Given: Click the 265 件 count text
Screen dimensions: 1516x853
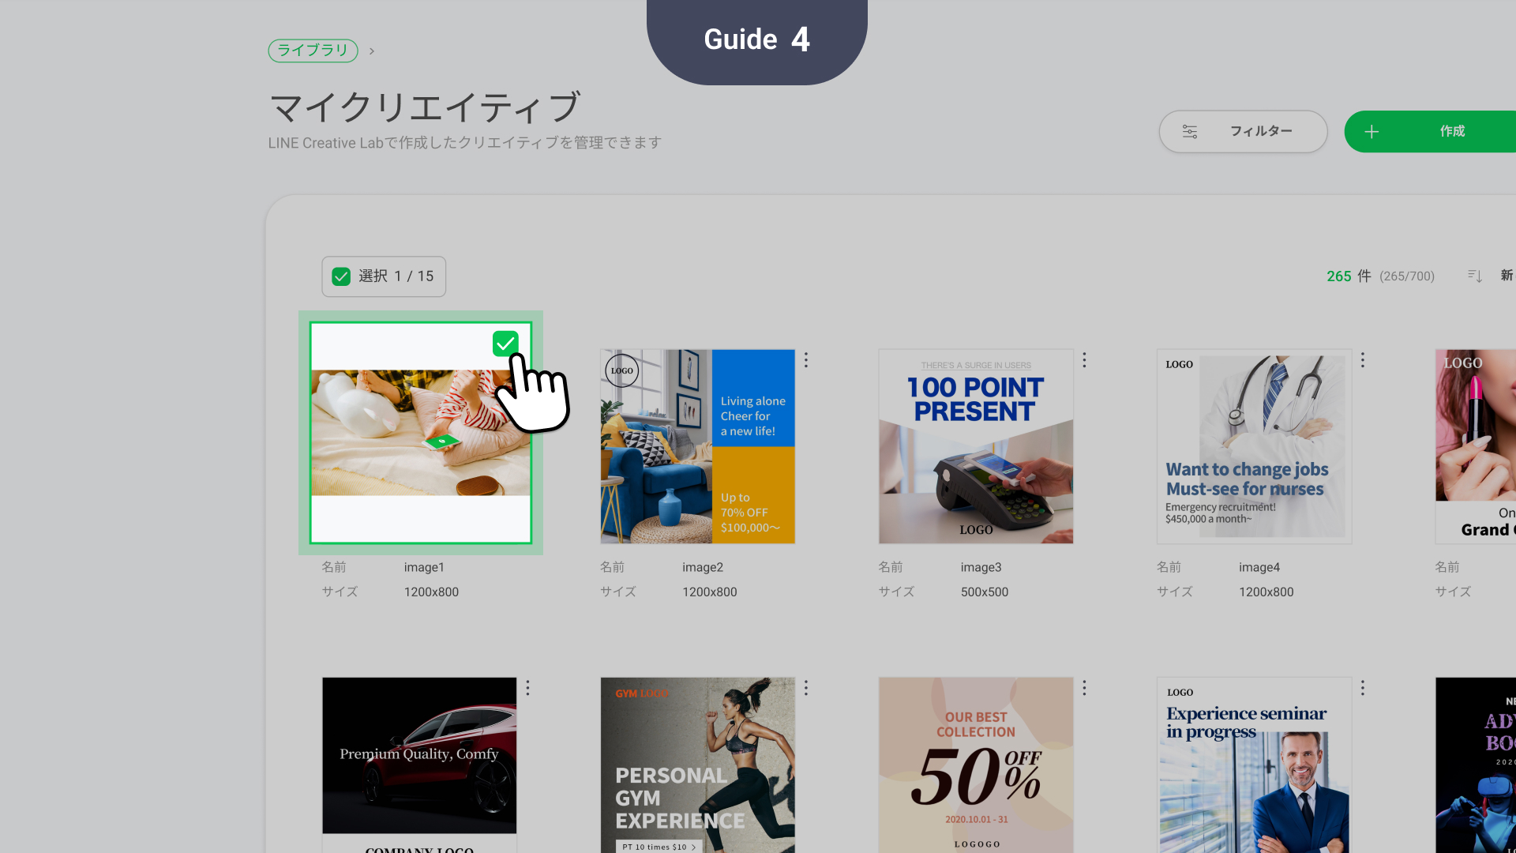Looking at the screenshot, I should click(x=1349, y=276).
